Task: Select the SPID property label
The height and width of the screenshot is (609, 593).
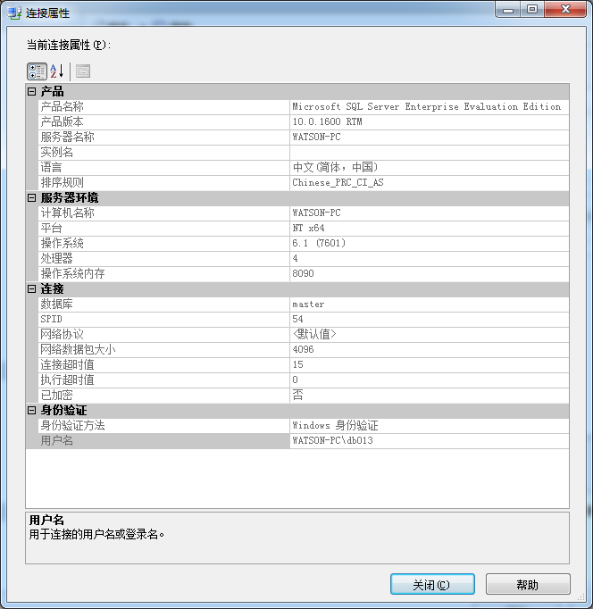Action: coord(51,319)
